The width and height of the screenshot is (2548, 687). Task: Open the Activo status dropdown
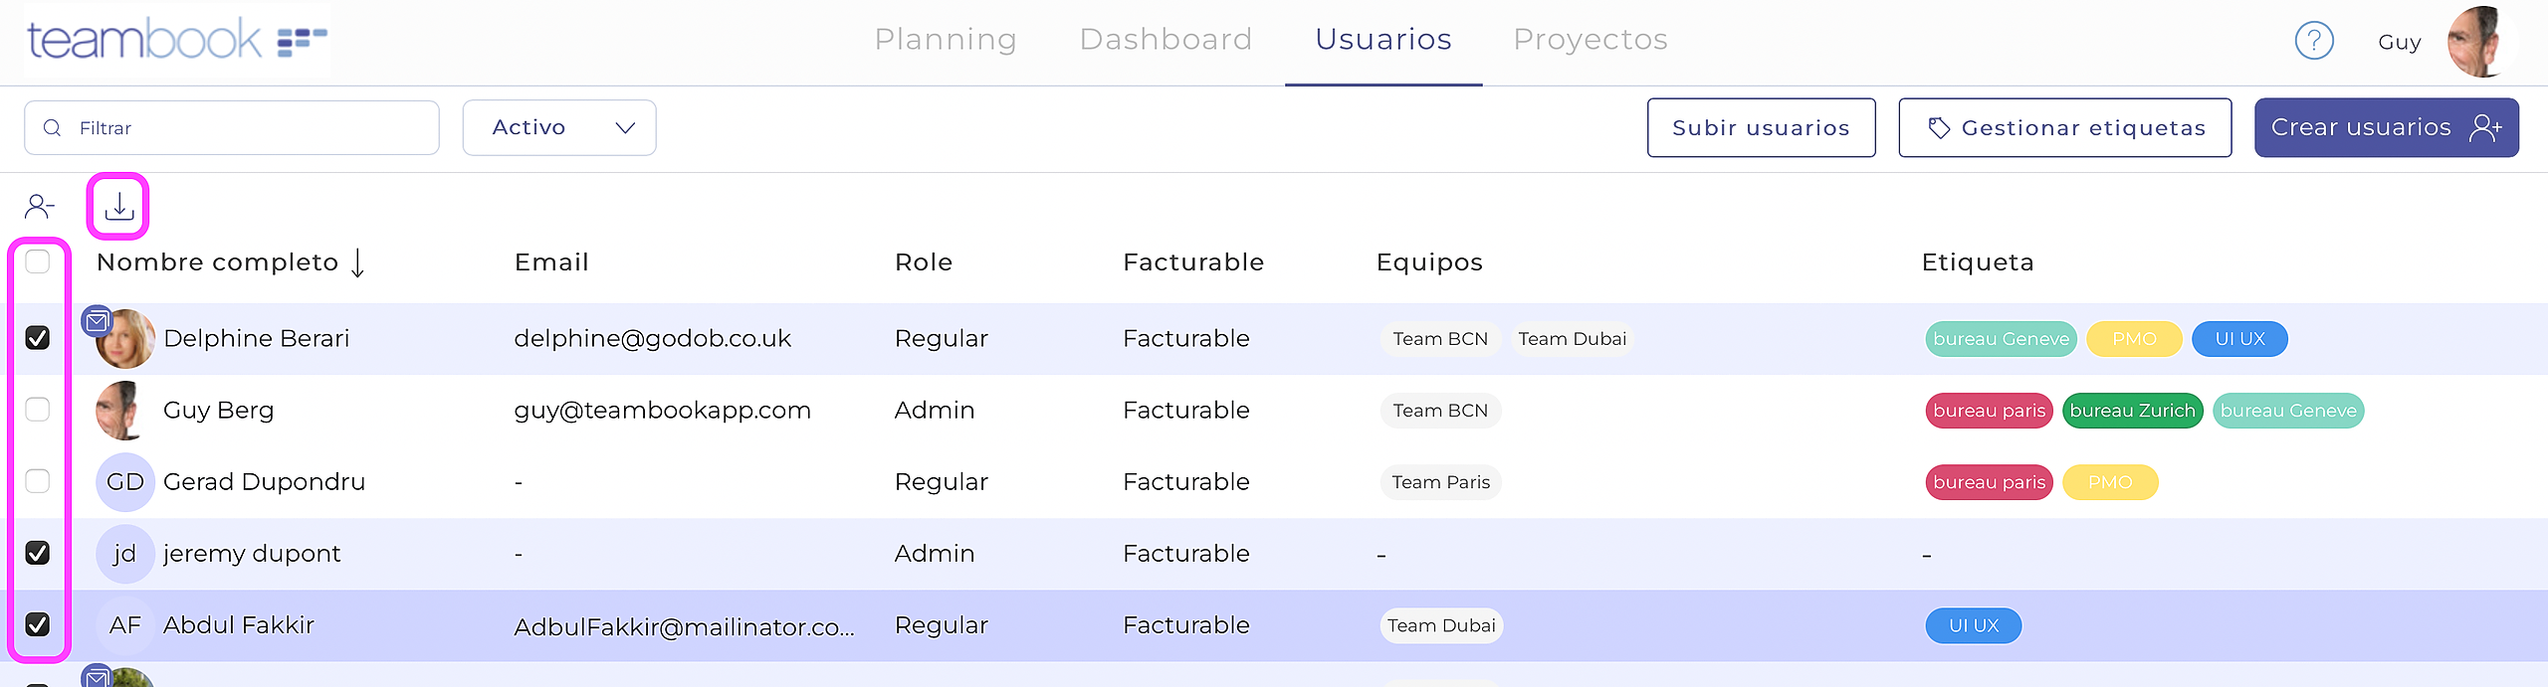pyautogui.click(x=559, y=128)
